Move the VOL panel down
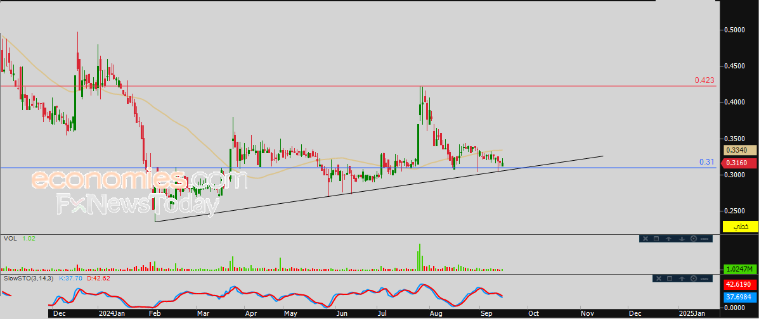Screen dimensions: 759x319 (x=681, y=239)
